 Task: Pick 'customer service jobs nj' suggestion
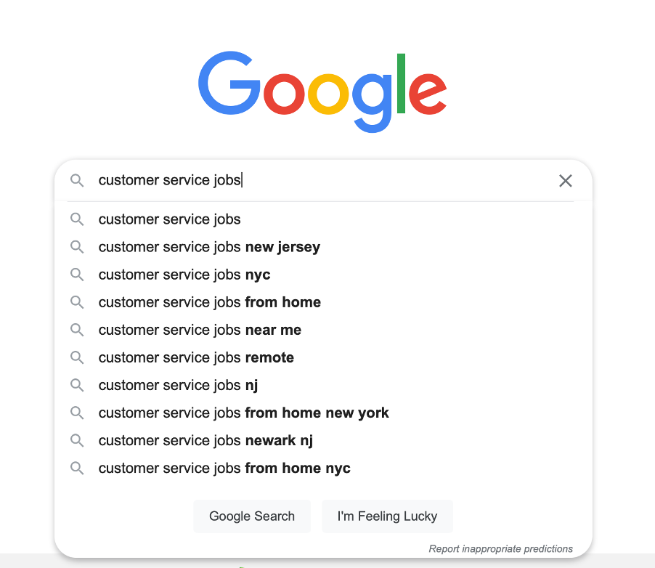(x=178, y=385)
